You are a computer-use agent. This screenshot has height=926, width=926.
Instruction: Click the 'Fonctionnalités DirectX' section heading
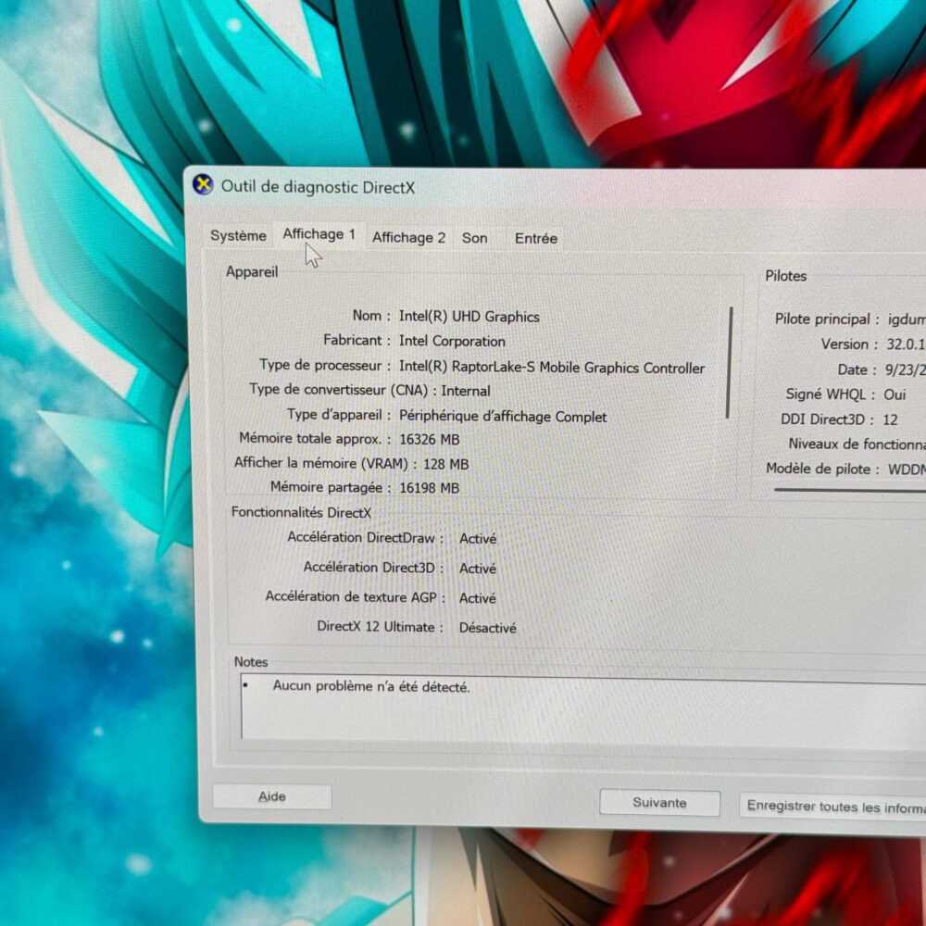301,513
